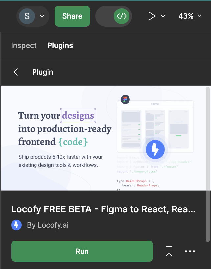
Task: Click the Locofy plugin banner image
Action: click(x=103, y=138)
